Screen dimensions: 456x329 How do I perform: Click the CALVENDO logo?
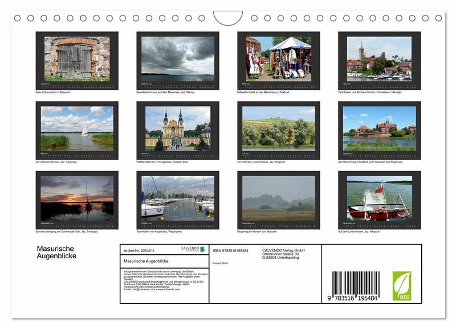pyautogui.click(x=193, y=249)
